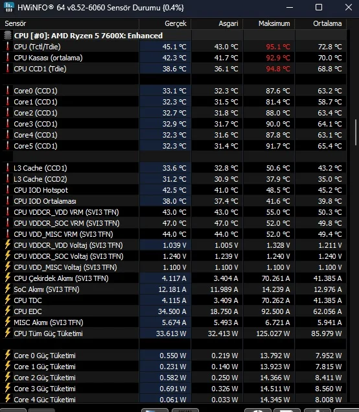Image resolution: width=359 pixels, height=412 pixels.
Task: Select the CPU EDC sensor row
Action: (x=174, y=311)
